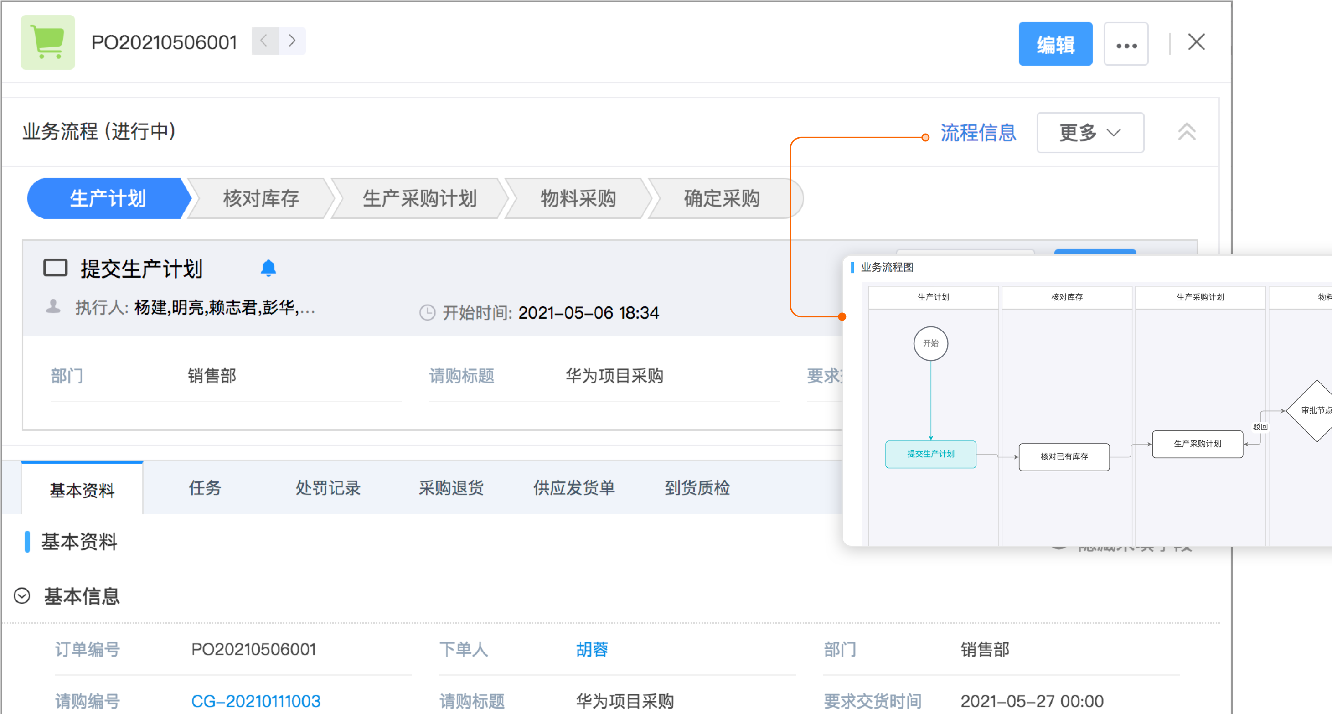Image resolution: width=1332 pixels, height=714 pixels.
Task: Open orderer link 胡蓉
Action: [592, 649]
